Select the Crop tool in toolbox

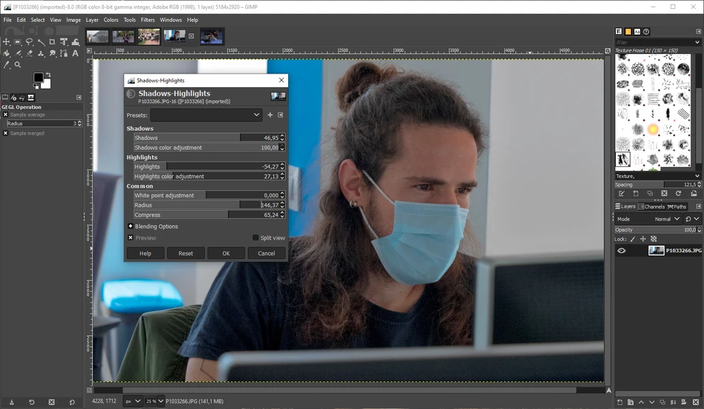point(52,42)
